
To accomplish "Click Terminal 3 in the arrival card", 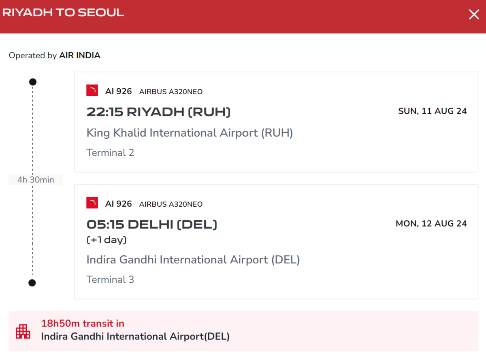I will pos(110,280).
